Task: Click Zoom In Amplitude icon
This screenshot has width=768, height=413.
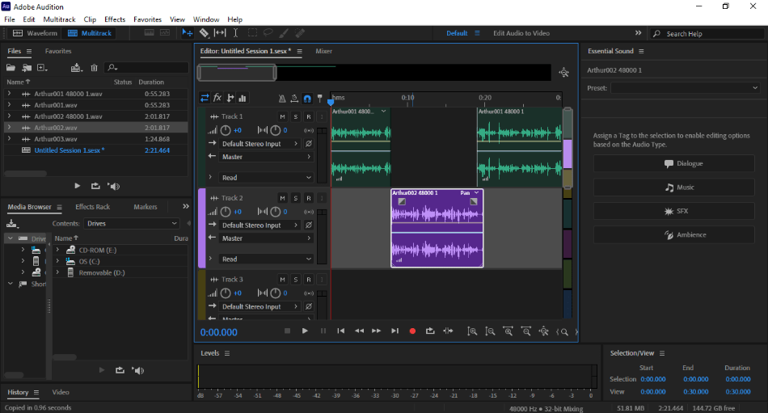Action: (472, 331)
